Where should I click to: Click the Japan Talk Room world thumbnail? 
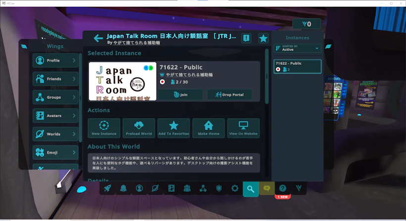click(123, 82)
